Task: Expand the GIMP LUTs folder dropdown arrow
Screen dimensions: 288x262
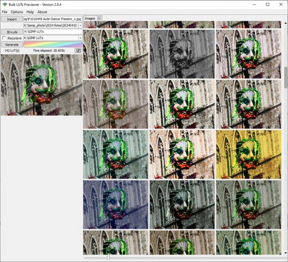Action: point(80,38)
